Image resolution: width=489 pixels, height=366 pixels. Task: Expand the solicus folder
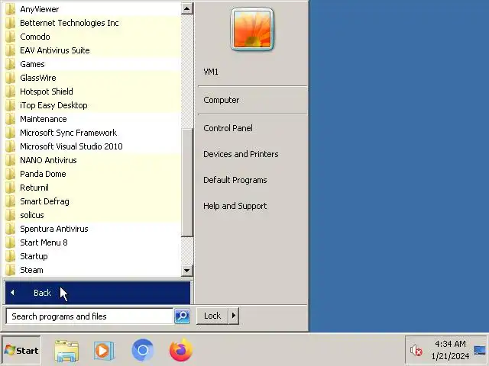click(92, 215)
